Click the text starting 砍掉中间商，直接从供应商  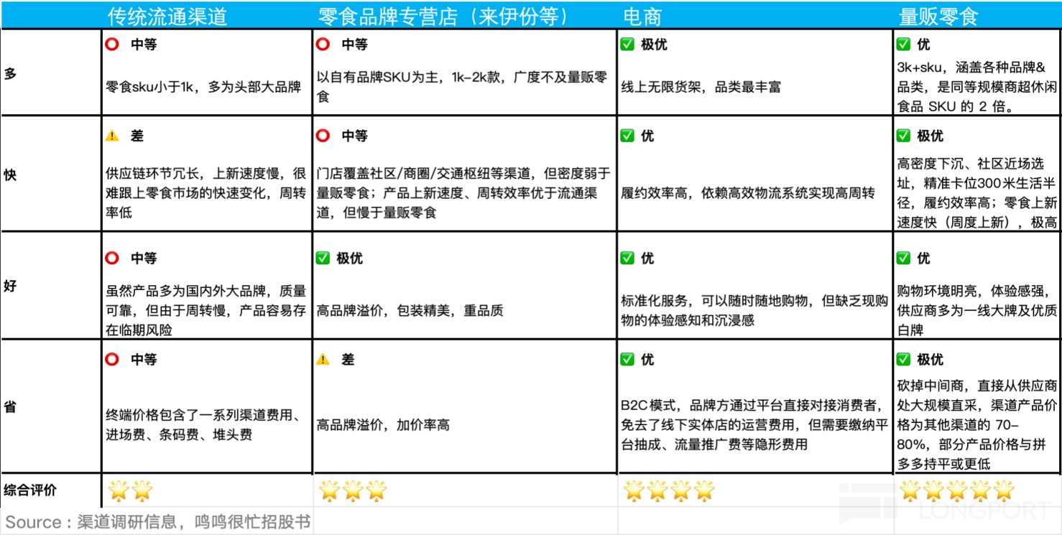pos(977,424)
